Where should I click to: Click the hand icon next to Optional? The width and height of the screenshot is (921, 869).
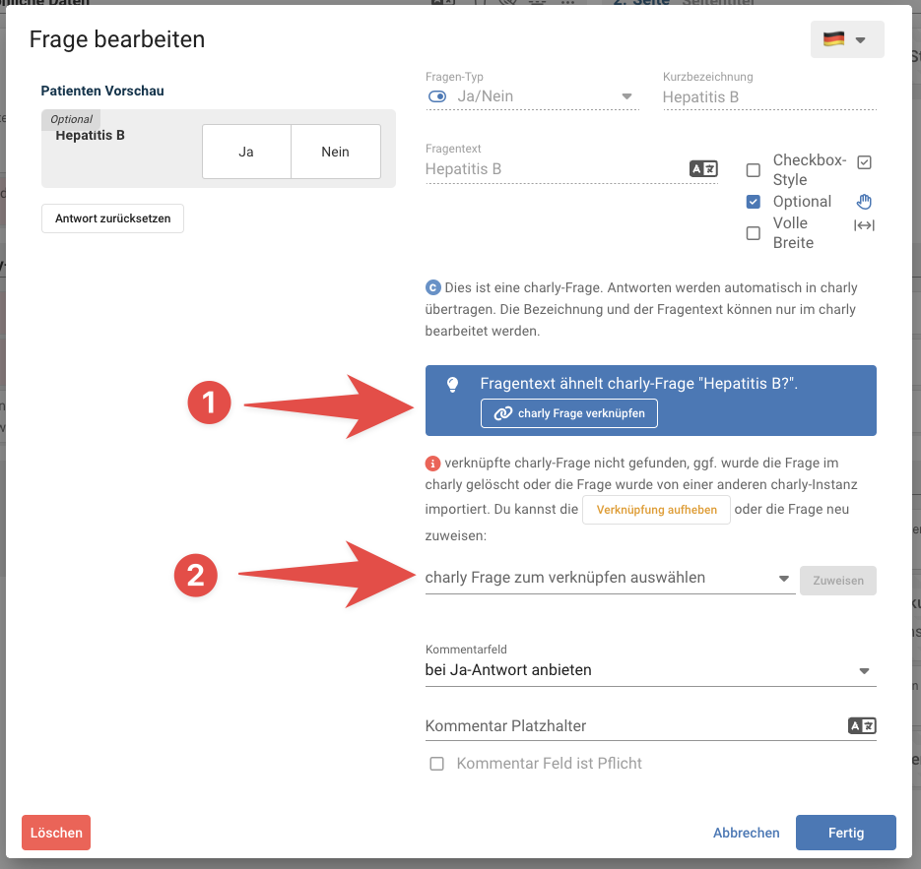pyautogui.click(x=864, y=202)
